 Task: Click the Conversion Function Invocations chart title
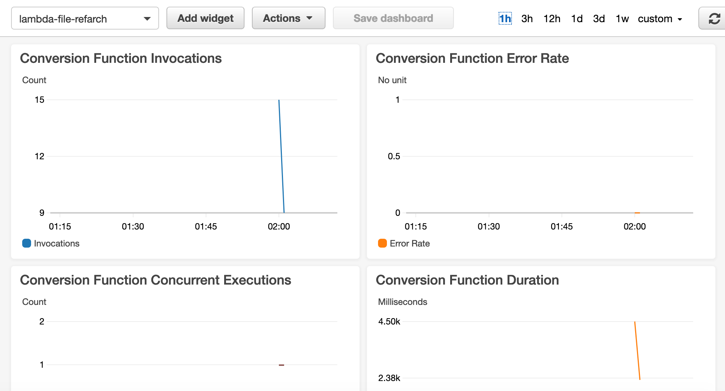[121, 58]
